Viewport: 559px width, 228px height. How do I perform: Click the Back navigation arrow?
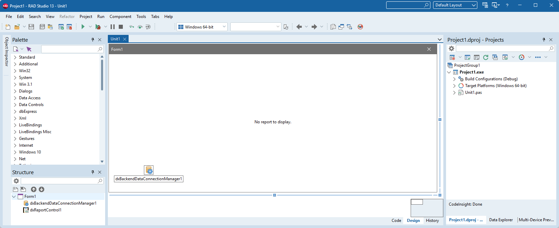(299, 27)
